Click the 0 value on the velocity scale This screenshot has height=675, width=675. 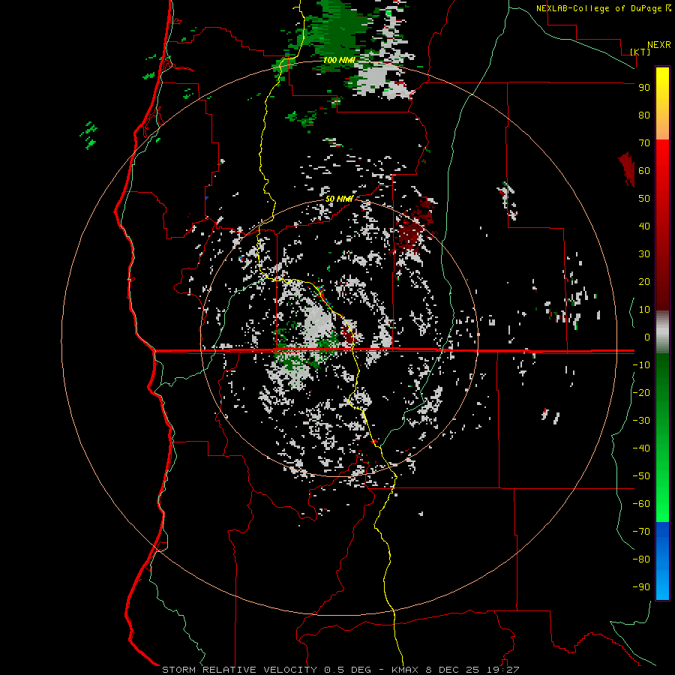(x=647, y=337)
